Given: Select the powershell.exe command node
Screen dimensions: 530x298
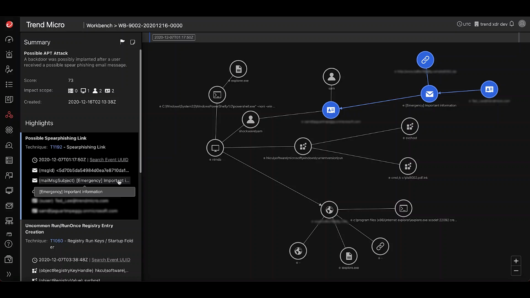Looking at the screenshot, I should pyautogui.click(x=217, y=95).
